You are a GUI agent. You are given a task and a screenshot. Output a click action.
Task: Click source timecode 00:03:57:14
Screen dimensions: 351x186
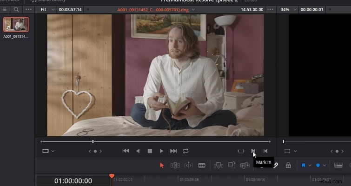pos(70,10)
